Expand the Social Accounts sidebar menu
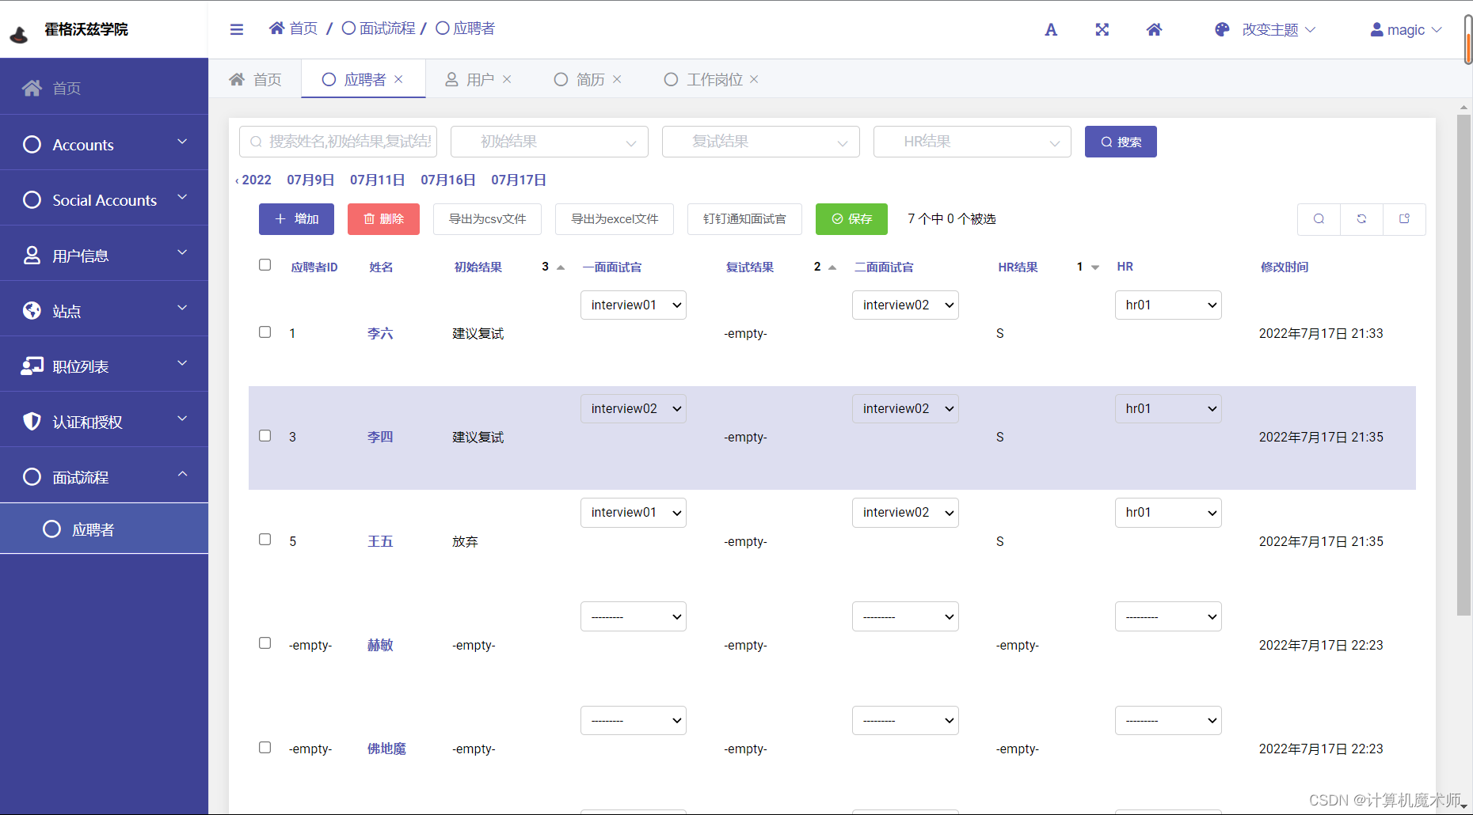Viewport: 1473px width, 815px height. tap(104, 199)
